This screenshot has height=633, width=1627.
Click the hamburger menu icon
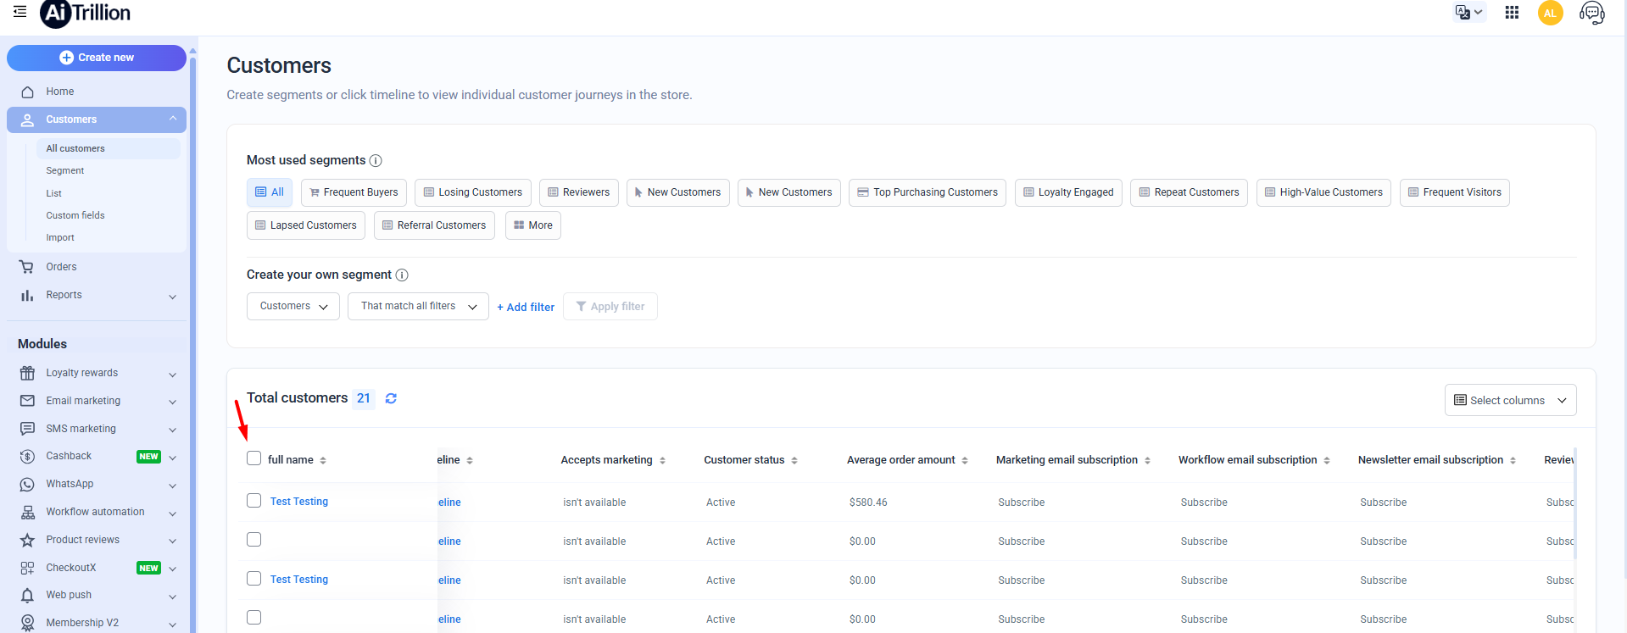[20, 12]
